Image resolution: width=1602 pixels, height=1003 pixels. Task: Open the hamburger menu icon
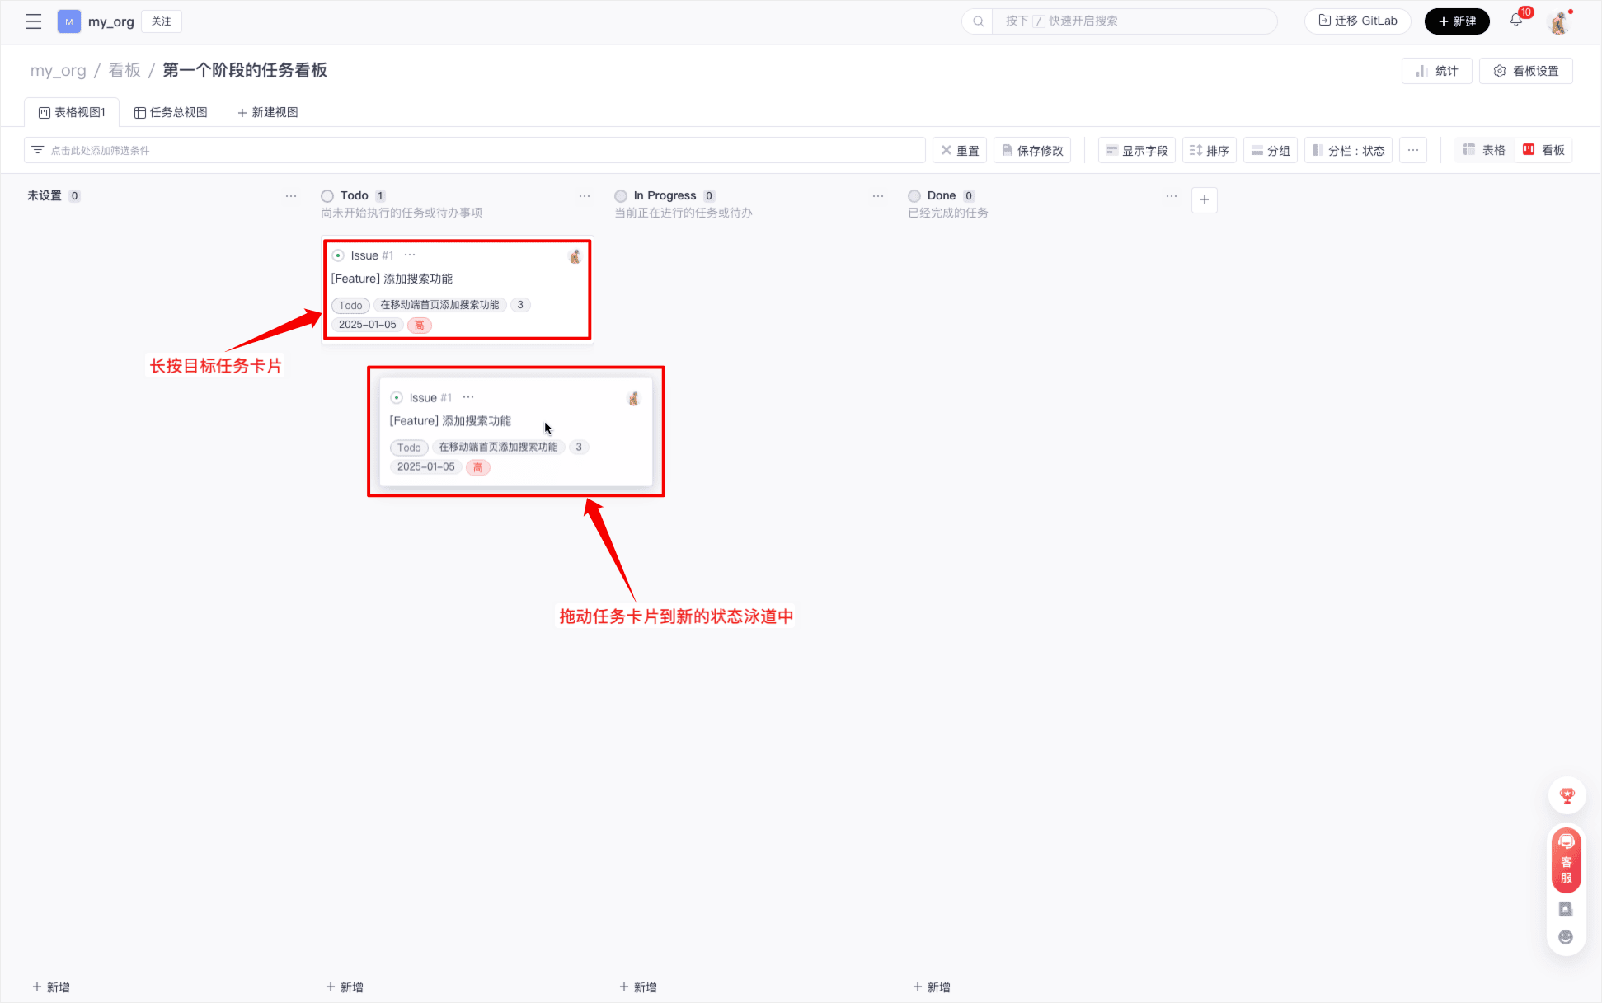[x=34, y=21]
